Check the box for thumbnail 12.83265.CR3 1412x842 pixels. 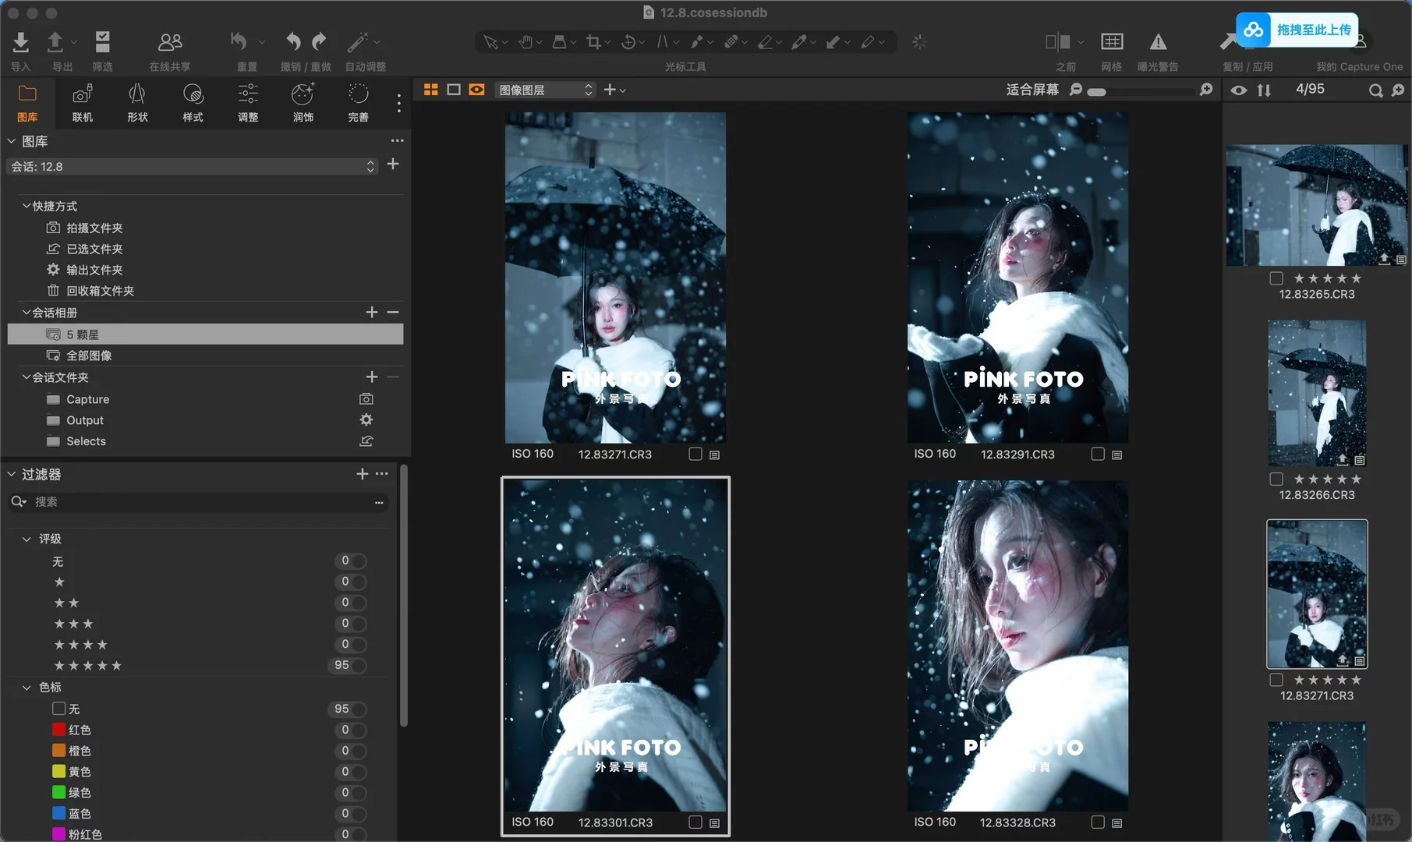pos(1276,278)
